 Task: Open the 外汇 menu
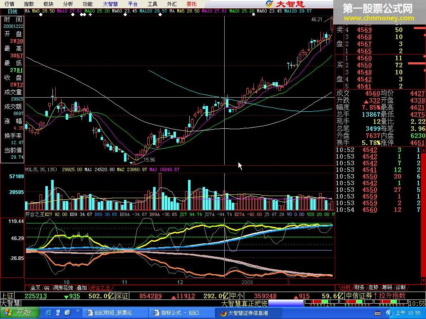(x=172, y=4)
